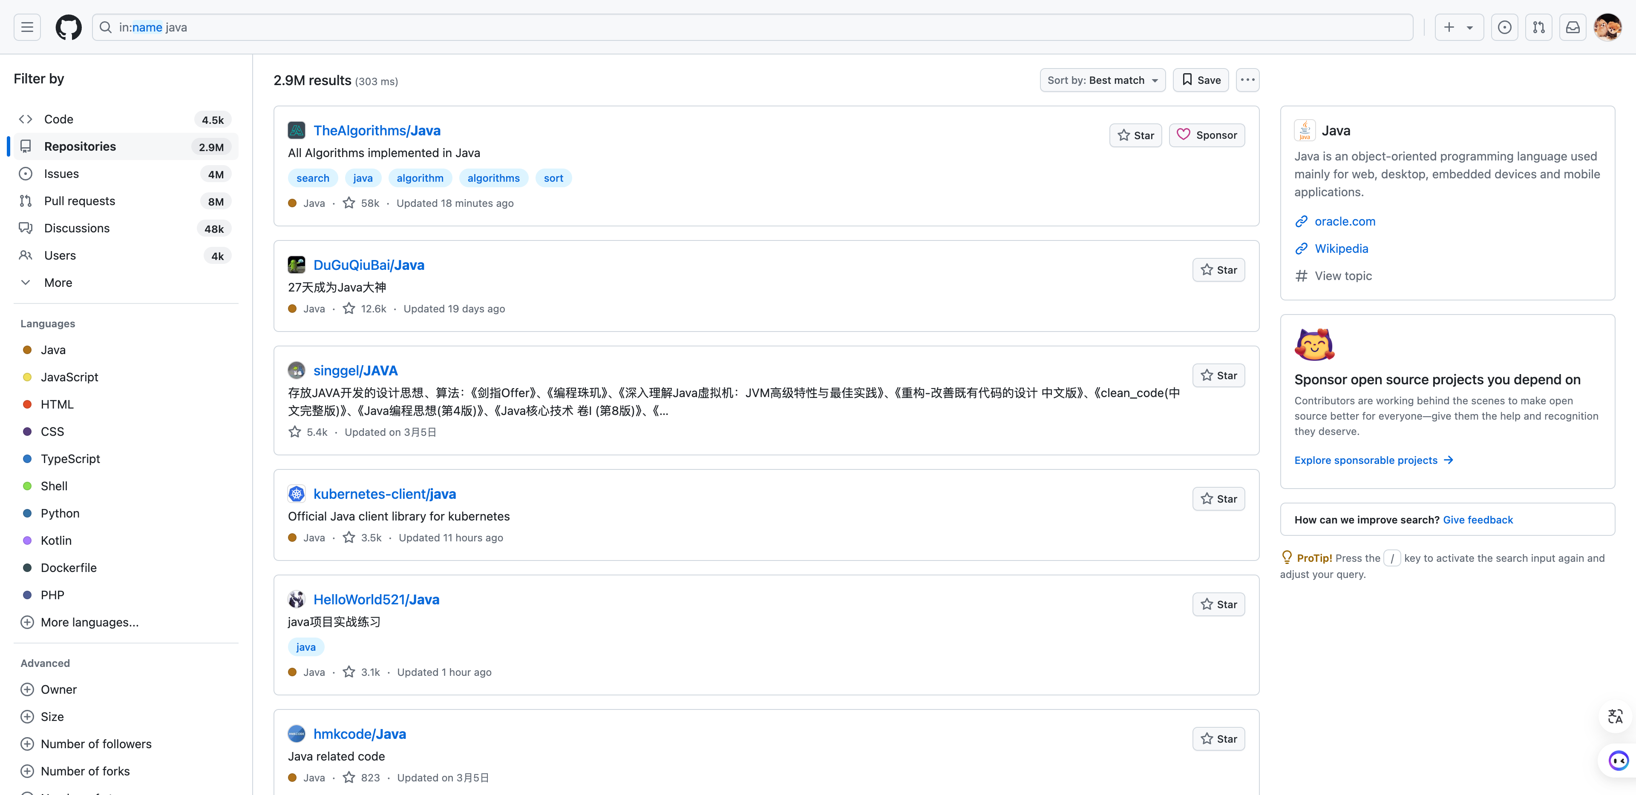Open the issues icon in header

coord(1504,27)
